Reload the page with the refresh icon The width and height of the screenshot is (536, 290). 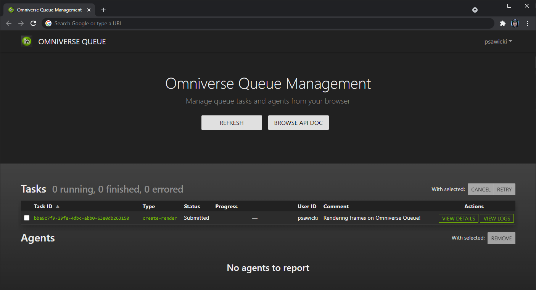[x=33, y=23]
